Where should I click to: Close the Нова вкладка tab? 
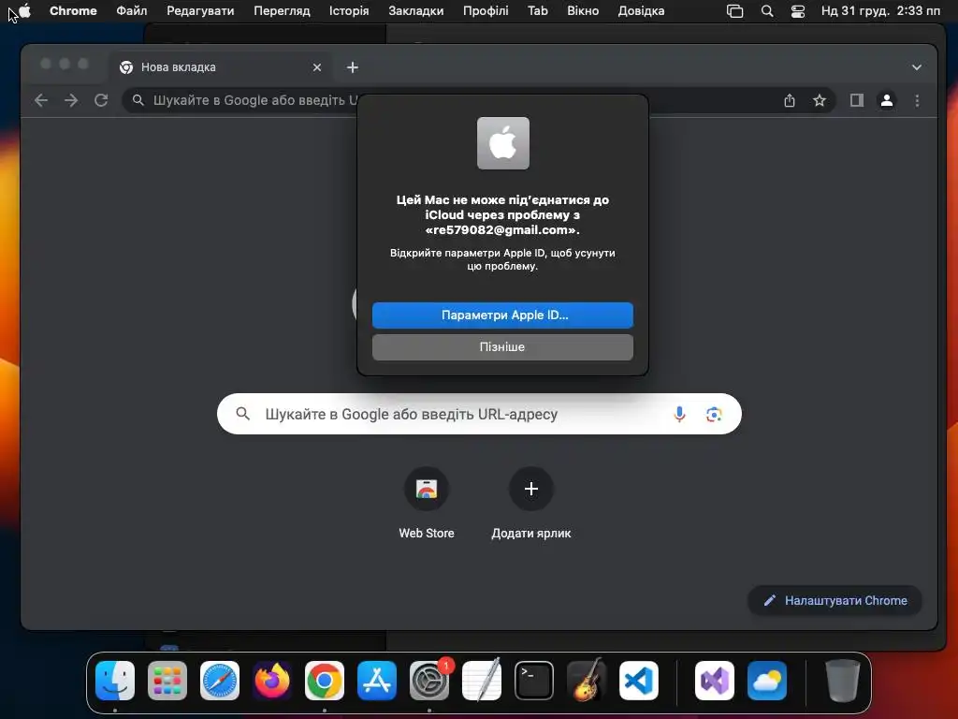pyautogui.click(x=317, y=67)
